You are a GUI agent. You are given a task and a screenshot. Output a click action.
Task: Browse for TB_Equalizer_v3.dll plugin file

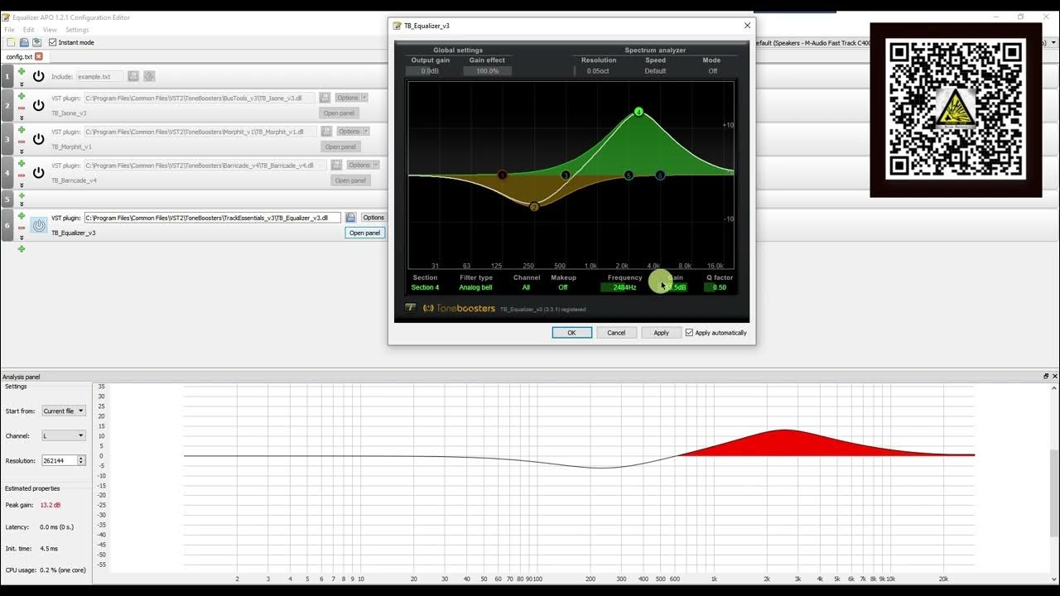point(350,218)
